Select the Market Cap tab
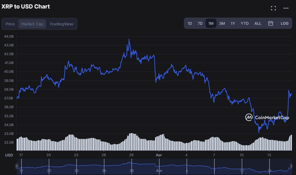Viewport: 296px width, 175px height. pos(32,24)
